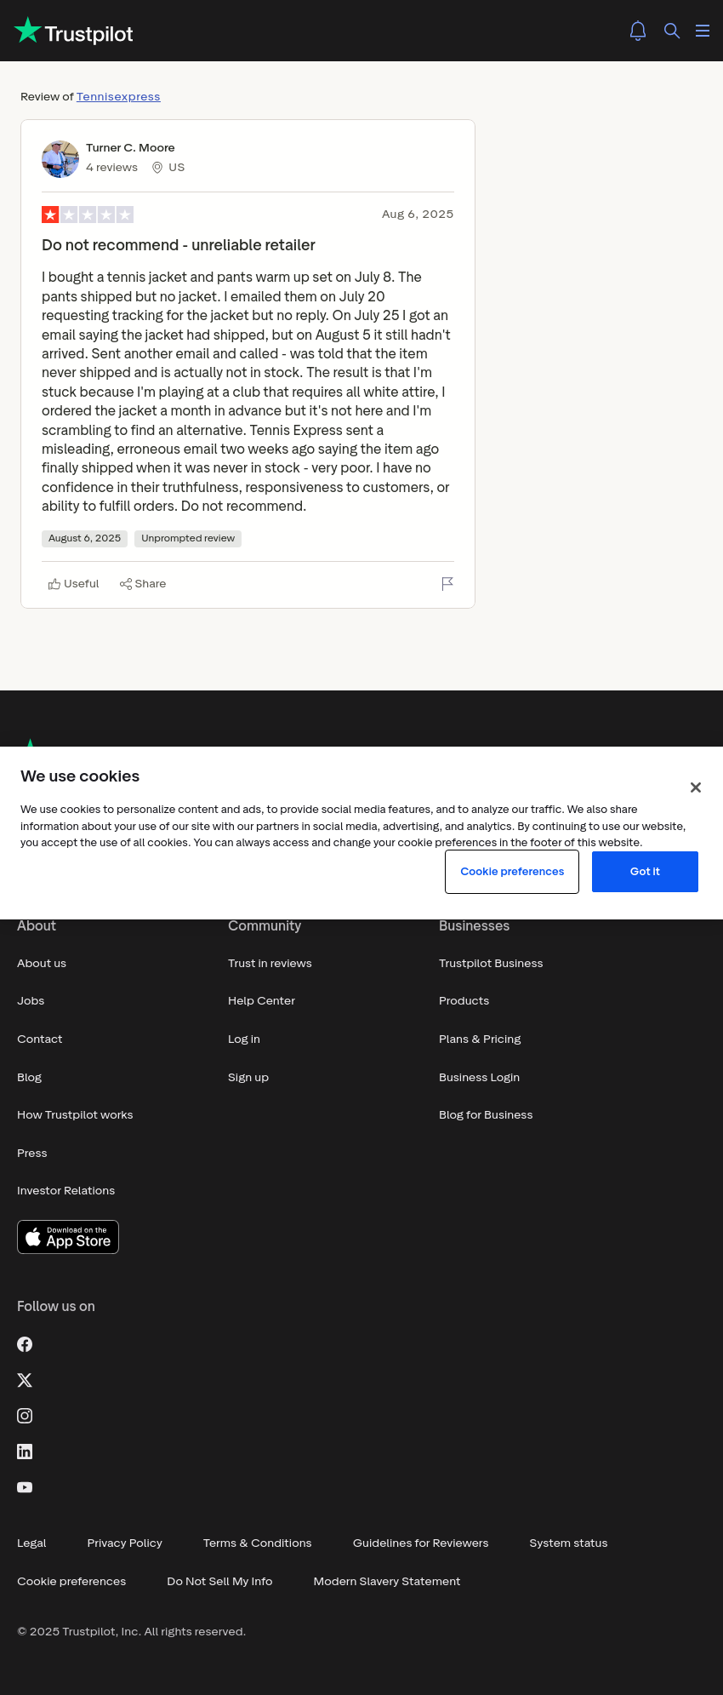Open Cookie preferences button in banner
Screen dimensions: 723x1695
pyautogui.click(x=512, y=872)
